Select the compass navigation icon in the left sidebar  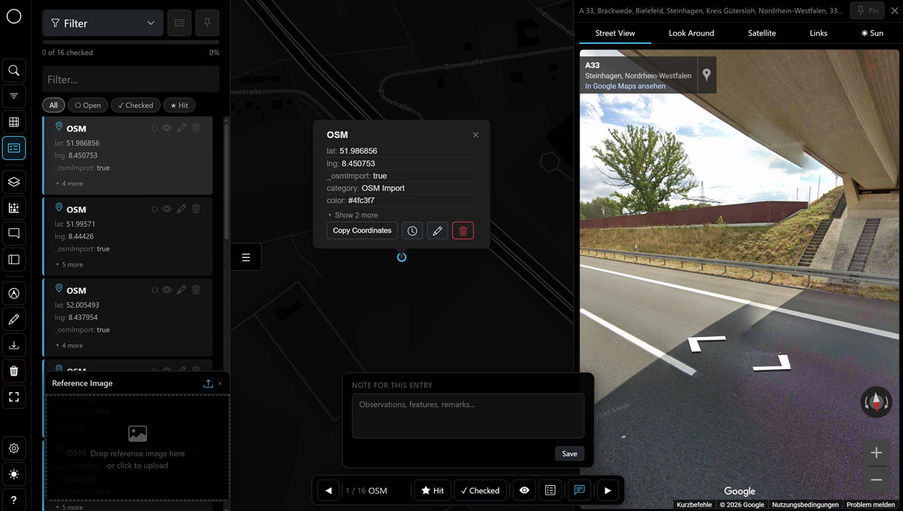click(x=14, y=293)
